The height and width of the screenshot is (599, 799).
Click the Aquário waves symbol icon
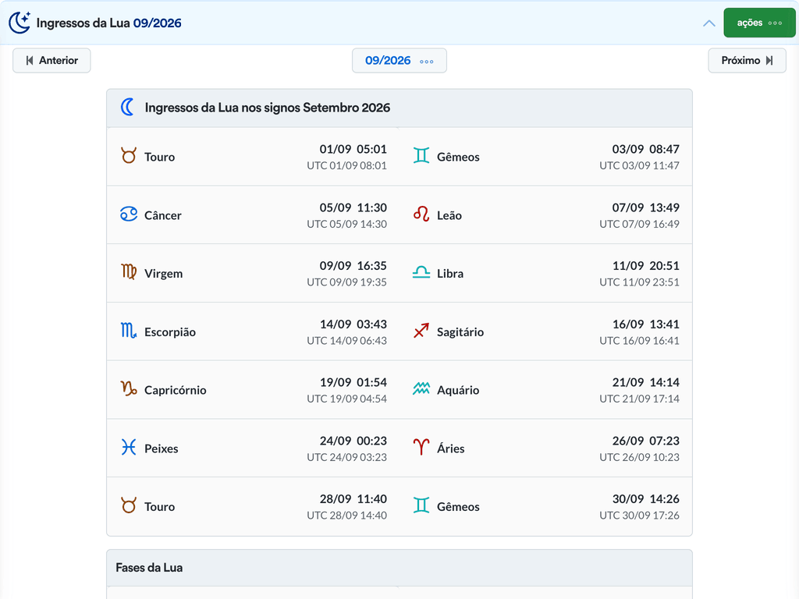click(x=421, y=389)
